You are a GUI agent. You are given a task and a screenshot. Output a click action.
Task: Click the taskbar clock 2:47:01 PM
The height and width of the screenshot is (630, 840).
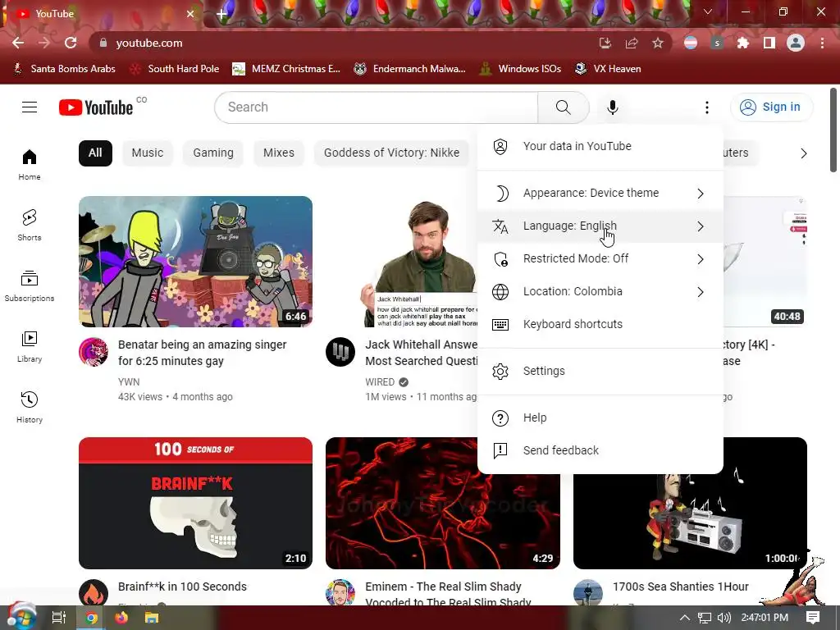tap(765, 618)
